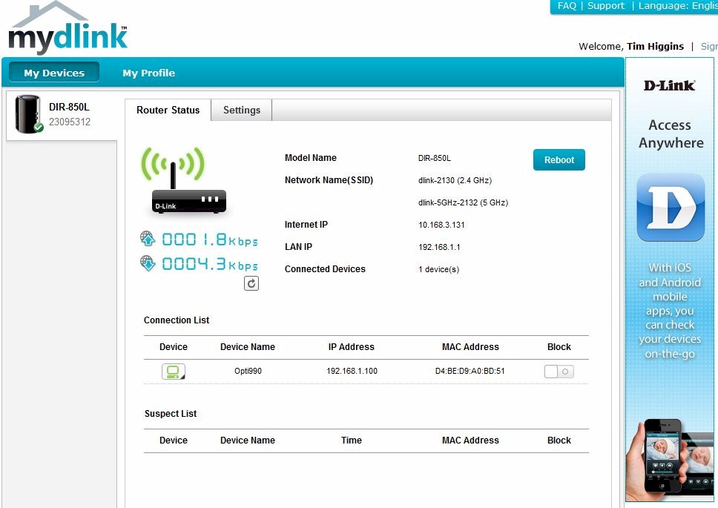This screenshot has height=508, width=718.
Task: Click the Network Name(SSID) label
Action: [329, 180]
